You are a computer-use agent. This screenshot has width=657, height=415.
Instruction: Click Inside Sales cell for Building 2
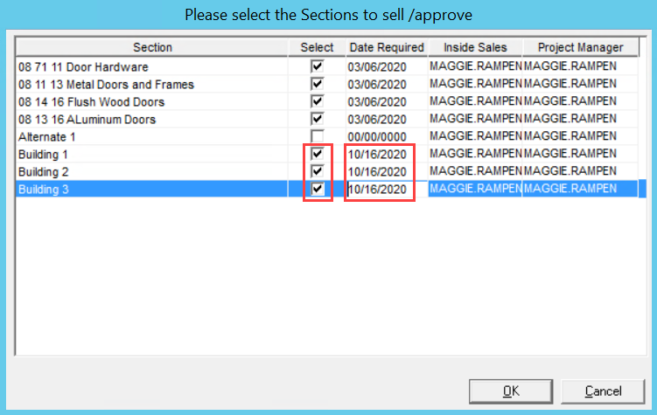(475, 171)
